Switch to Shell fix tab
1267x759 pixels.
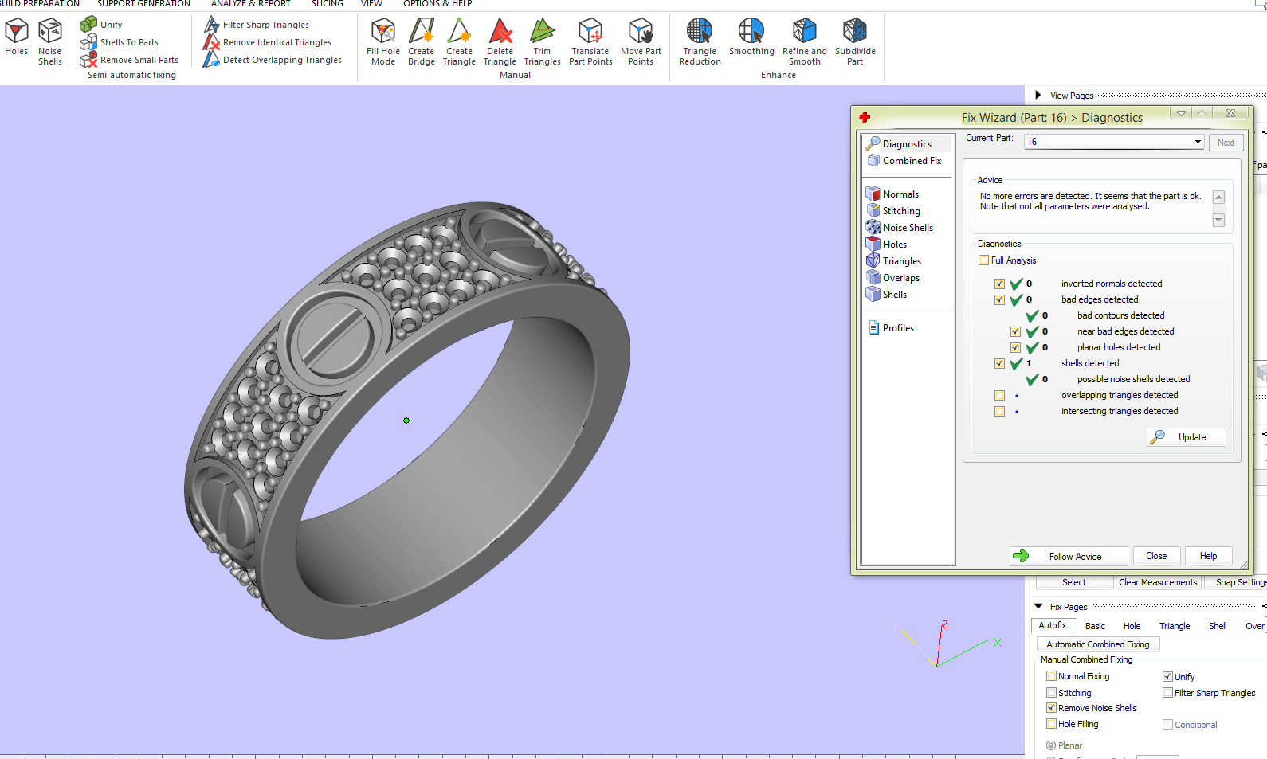1218,626
